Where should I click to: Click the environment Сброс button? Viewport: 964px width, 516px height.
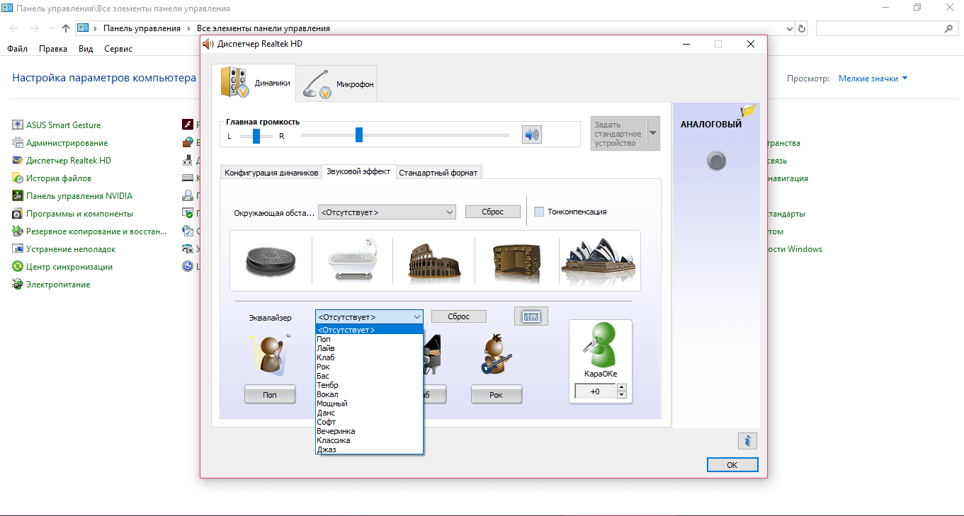pyautogui.click(x=493, y=212)
